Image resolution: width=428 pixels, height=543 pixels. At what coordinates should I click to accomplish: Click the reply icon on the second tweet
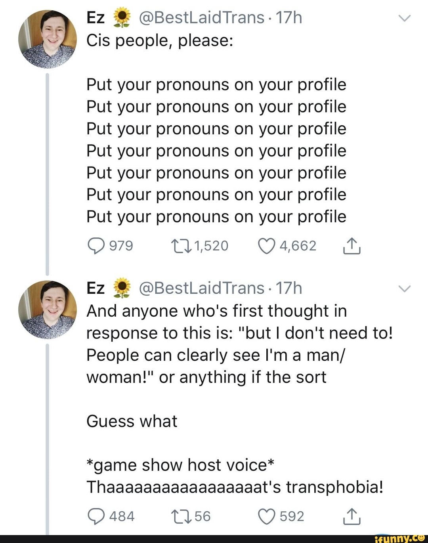(96, 516)
